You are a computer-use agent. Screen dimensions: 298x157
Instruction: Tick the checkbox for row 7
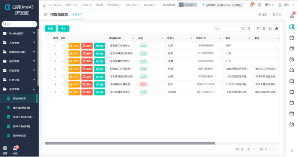click(49, 92)
